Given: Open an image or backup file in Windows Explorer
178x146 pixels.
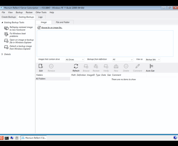Looking at the screenshot, I should 22,41.
